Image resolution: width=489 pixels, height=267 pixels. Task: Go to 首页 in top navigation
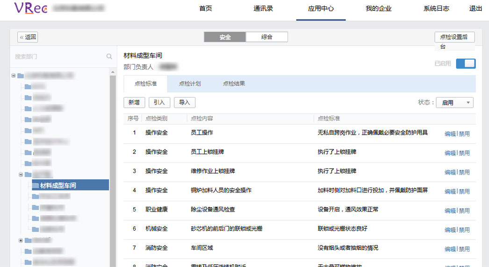(206, 8)
